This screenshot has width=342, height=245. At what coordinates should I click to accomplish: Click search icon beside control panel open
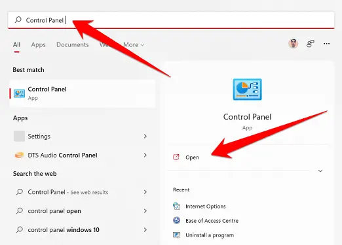pyautogui.click(x=20, y=211)
